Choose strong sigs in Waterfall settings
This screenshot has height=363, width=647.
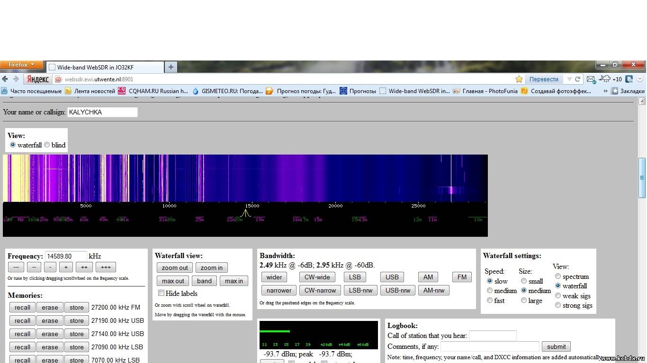click(x=558, y=305)
